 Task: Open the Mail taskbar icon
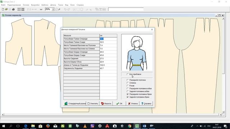[55, 126]
